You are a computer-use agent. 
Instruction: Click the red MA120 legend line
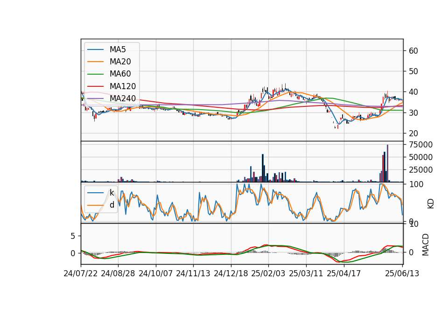coord(95,86)
